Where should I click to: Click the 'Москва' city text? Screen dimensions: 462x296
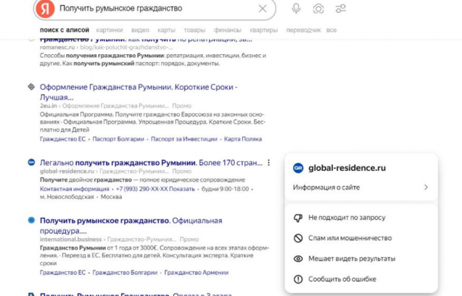pyautogui.click(x=111, y=197)
